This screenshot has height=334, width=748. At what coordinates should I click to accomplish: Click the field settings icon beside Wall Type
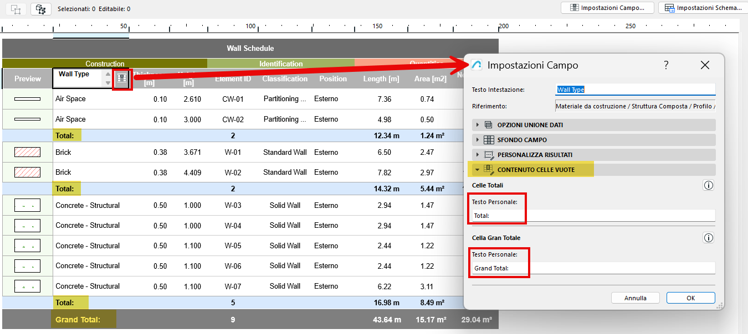[x=122, y=79]
